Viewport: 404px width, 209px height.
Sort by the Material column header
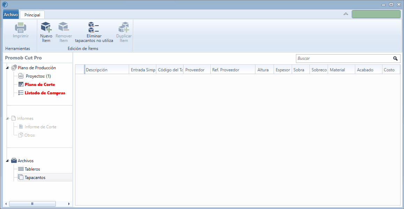[x=342, y=70]
